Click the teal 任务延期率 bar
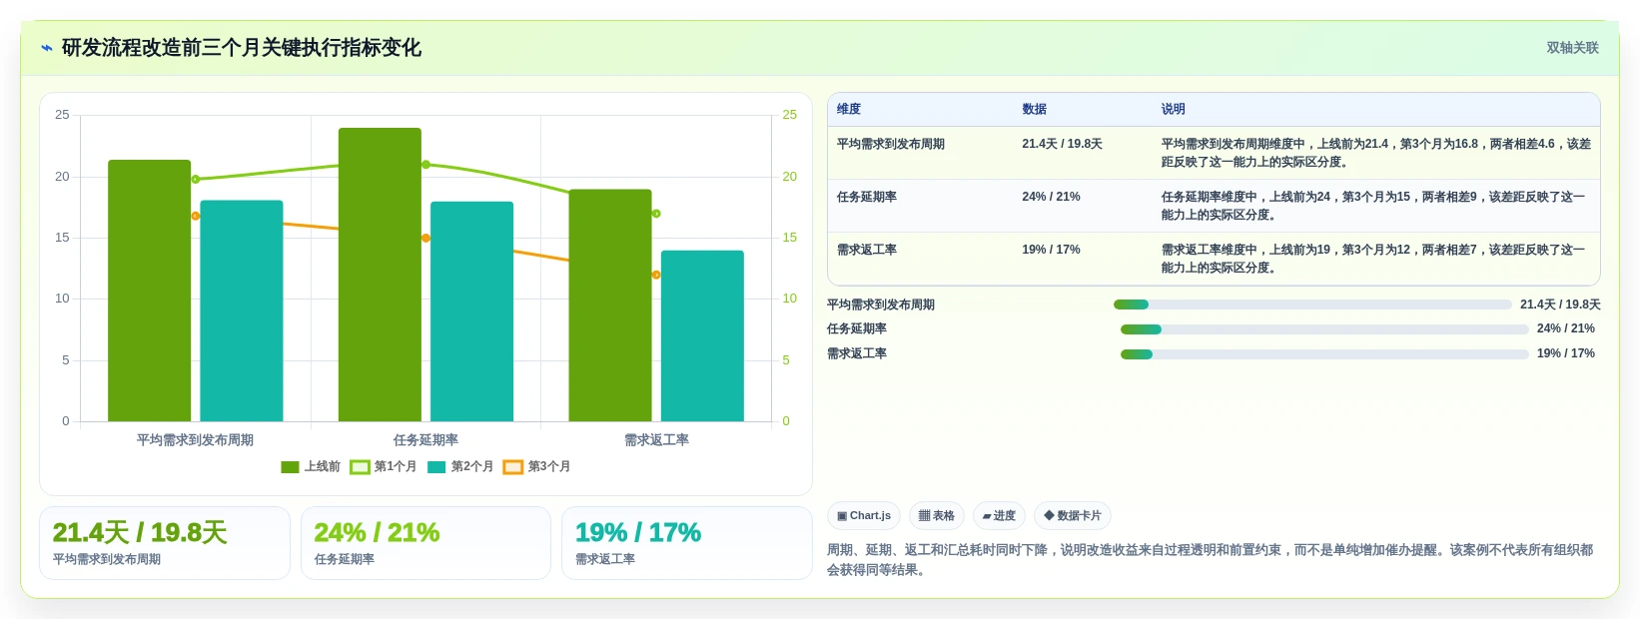 coord(471,311)
